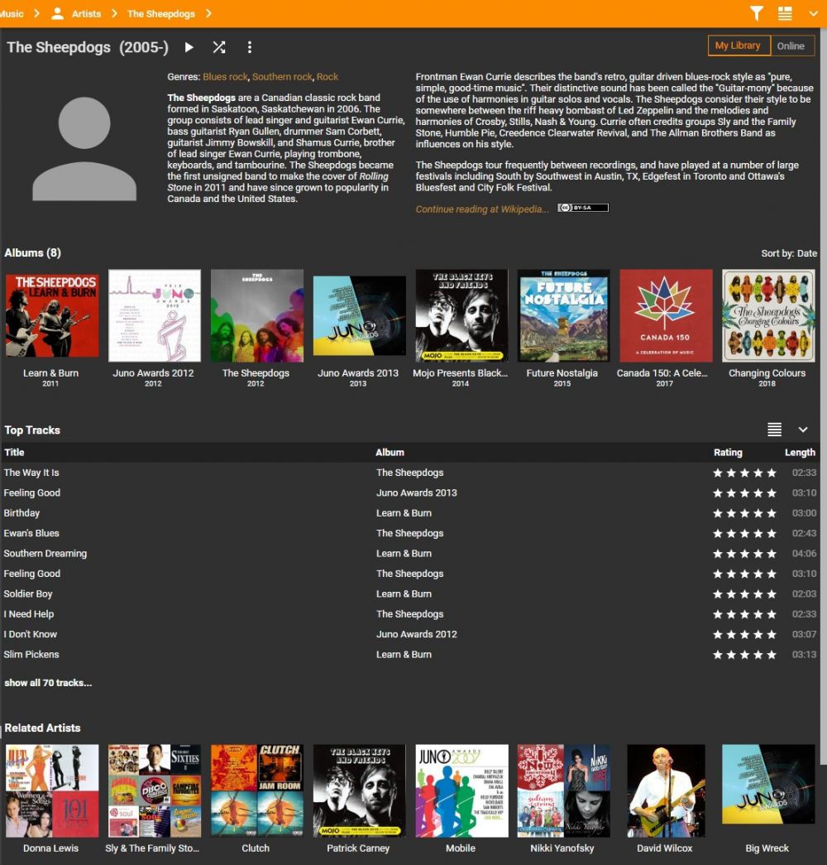The image size is (827, 865).
Task: Switch to Online view
Action: (791, 46)
